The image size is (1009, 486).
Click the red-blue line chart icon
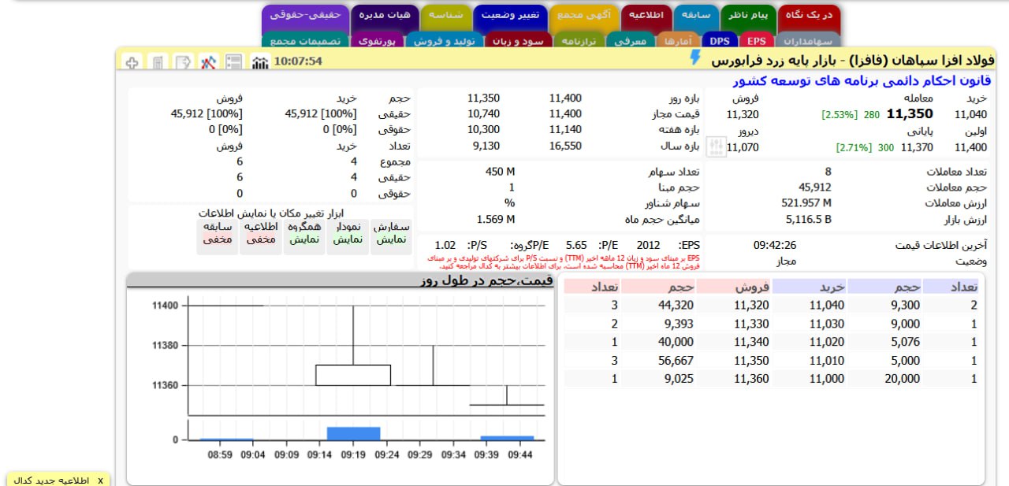(208, 61)
